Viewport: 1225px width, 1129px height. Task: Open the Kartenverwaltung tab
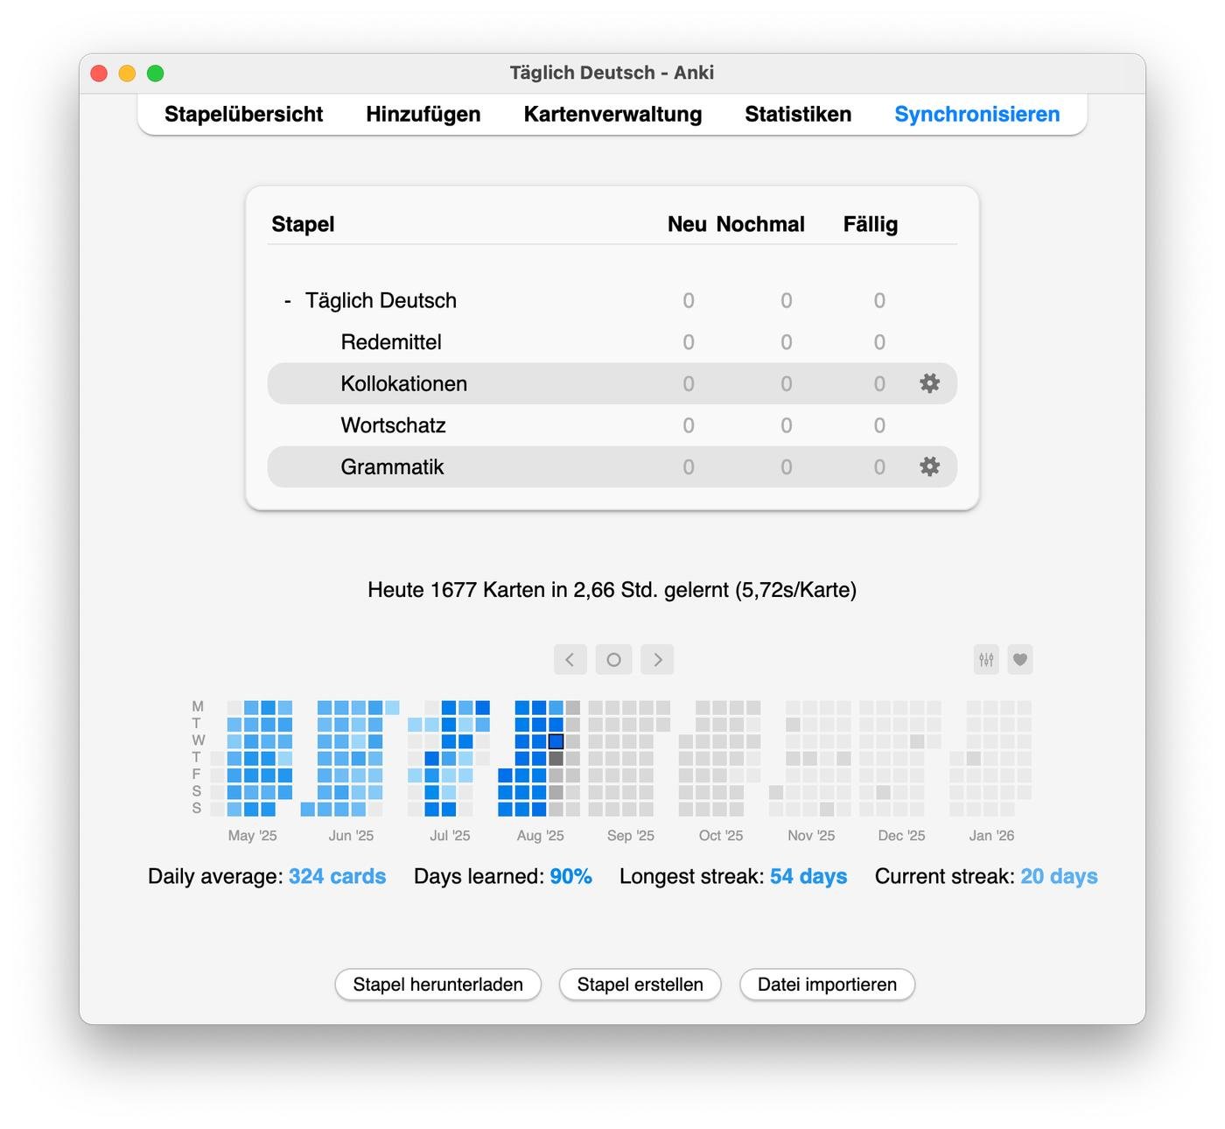[x=612, y=115]
